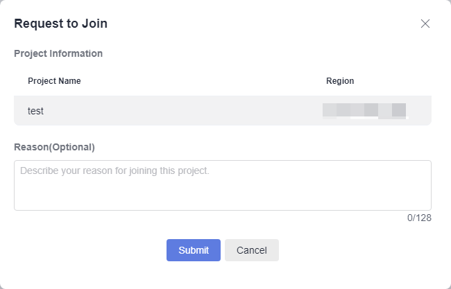The height and width of the screenshot is (289, 451).
Task: Cancel the join request
Action: (x=252, y=250)
